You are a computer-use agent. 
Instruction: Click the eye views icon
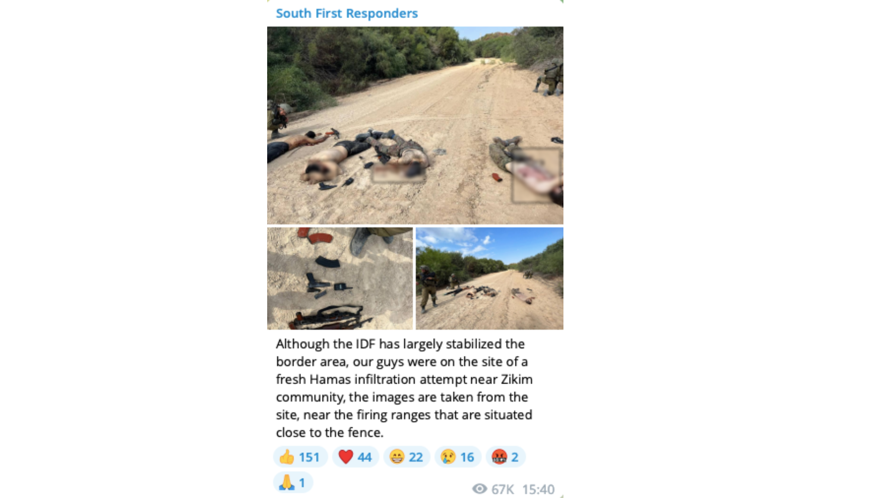pos(479,489)
